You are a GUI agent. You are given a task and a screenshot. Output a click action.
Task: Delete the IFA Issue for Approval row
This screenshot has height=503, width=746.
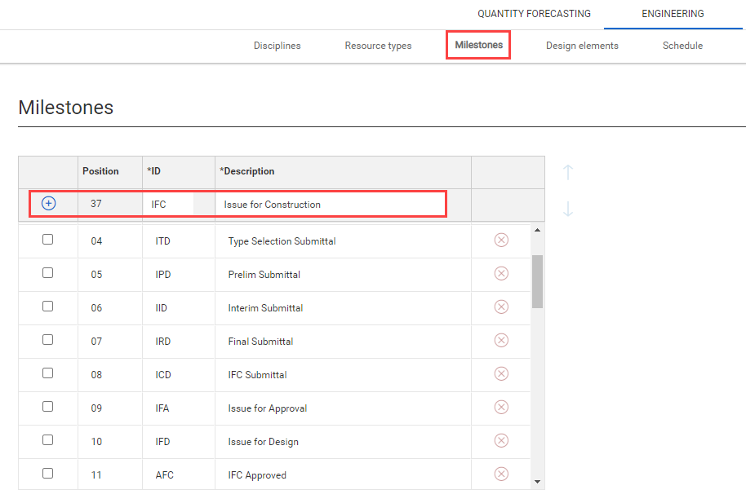501,407
